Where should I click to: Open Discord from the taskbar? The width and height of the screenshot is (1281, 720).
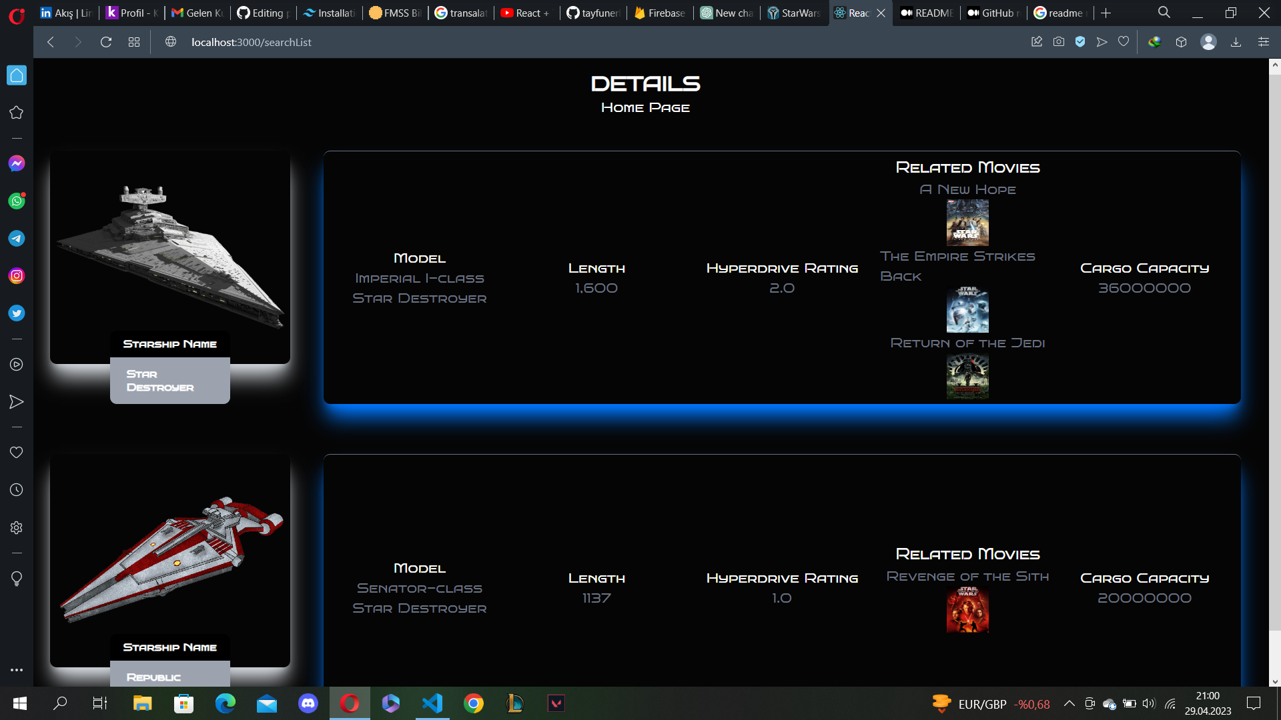coord(308,703)
